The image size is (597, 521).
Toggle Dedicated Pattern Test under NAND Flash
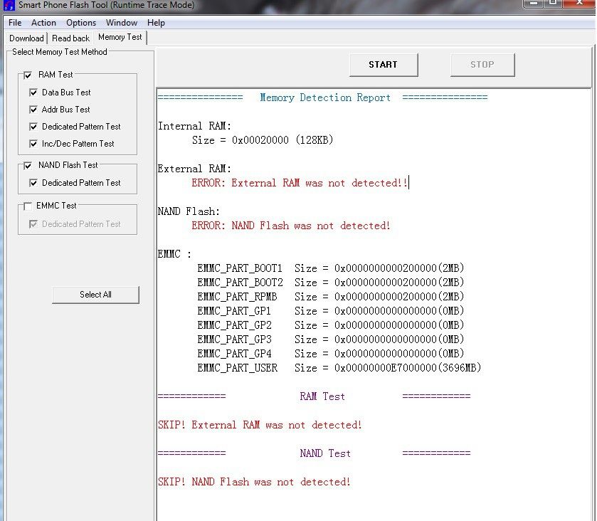point(33,183)
